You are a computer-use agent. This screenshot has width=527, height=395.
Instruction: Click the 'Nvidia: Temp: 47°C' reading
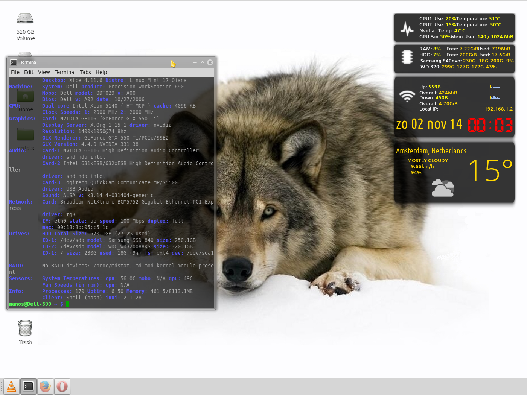click(442, 31)
